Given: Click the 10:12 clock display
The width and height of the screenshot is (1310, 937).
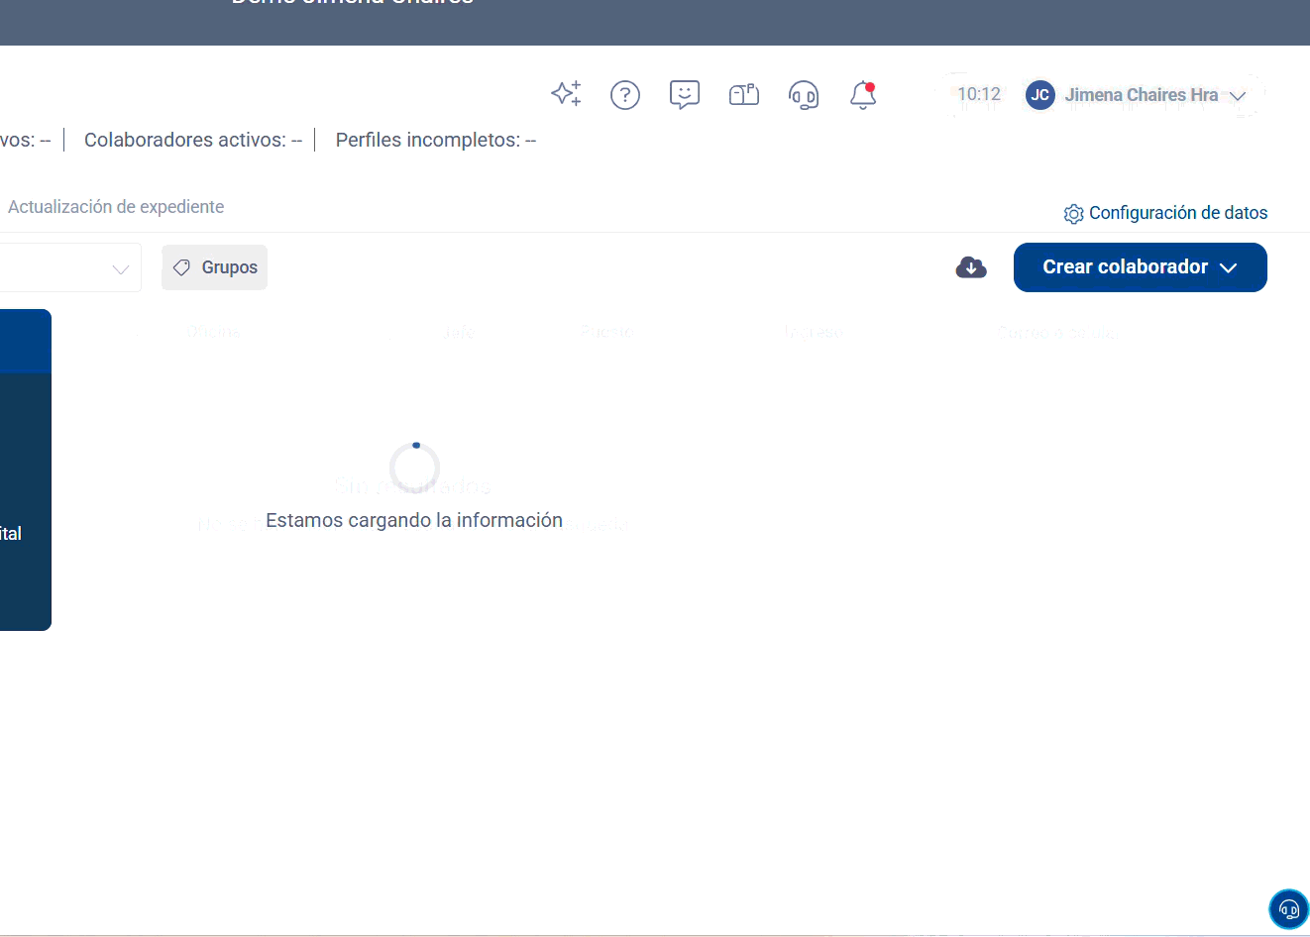Looking at the screenshot, I should tap(979, 94).
